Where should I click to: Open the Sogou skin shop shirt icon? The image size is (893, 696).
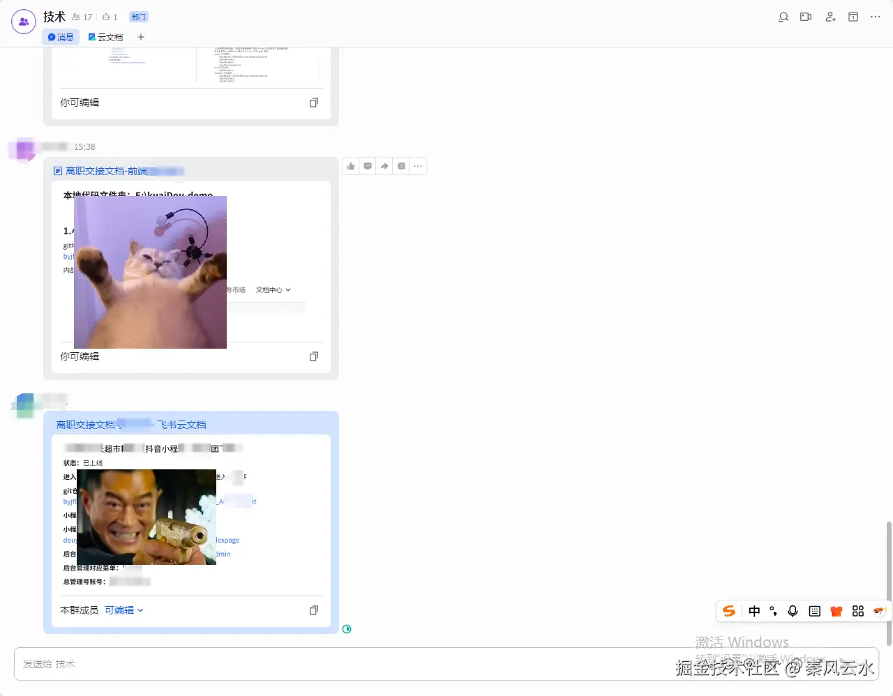(836, 611)
